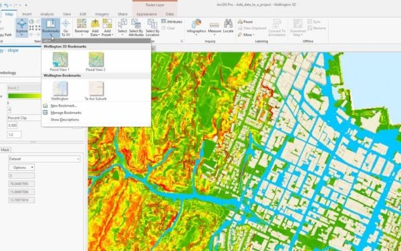Click View Unplaced labels
The width and height of the screenshot is (401, 251).
point(252,28)
